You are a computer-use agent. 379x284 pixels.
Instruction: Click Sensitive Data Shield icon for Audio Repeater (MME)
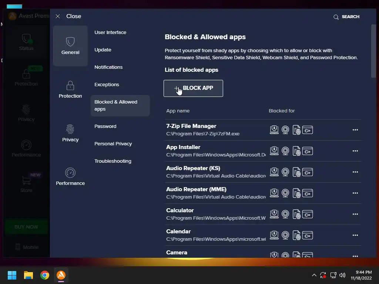pos(296,193)
